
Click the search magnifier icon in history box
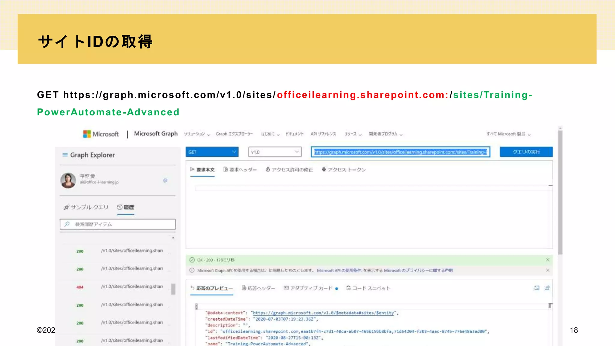click(67, 224)
